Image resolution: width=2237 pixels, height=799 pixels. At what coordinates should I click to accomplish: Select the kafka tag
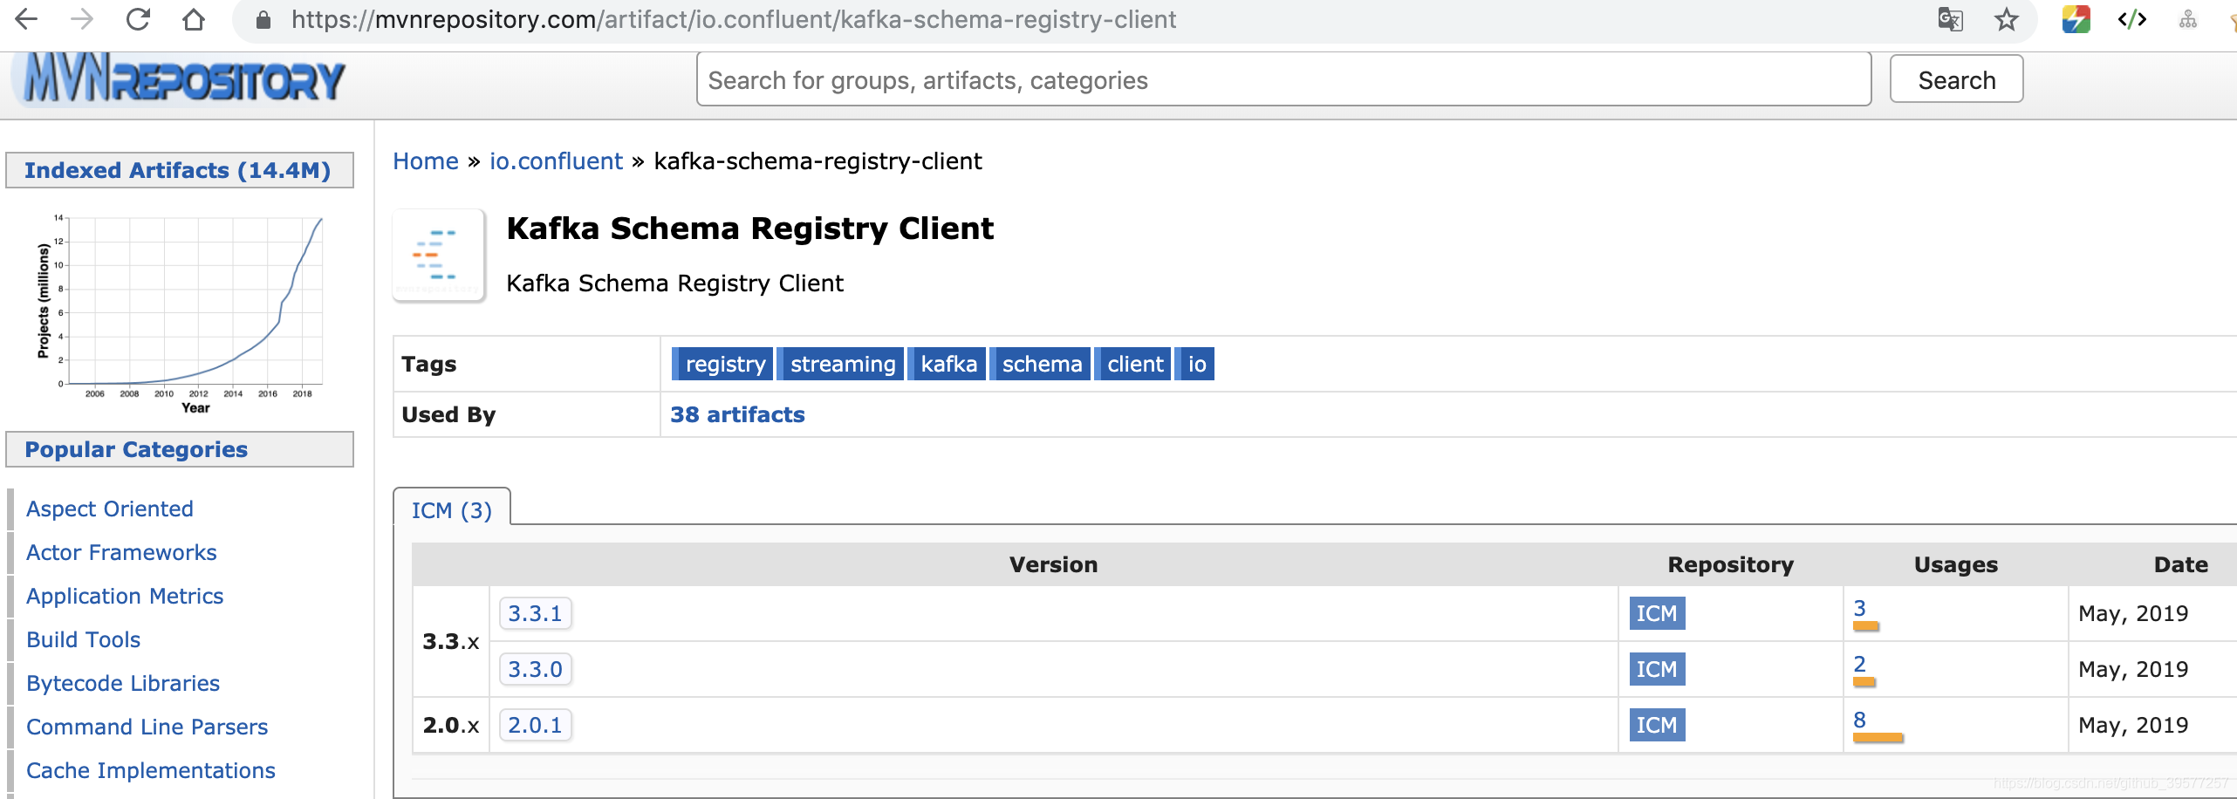[x=948, y=364]
